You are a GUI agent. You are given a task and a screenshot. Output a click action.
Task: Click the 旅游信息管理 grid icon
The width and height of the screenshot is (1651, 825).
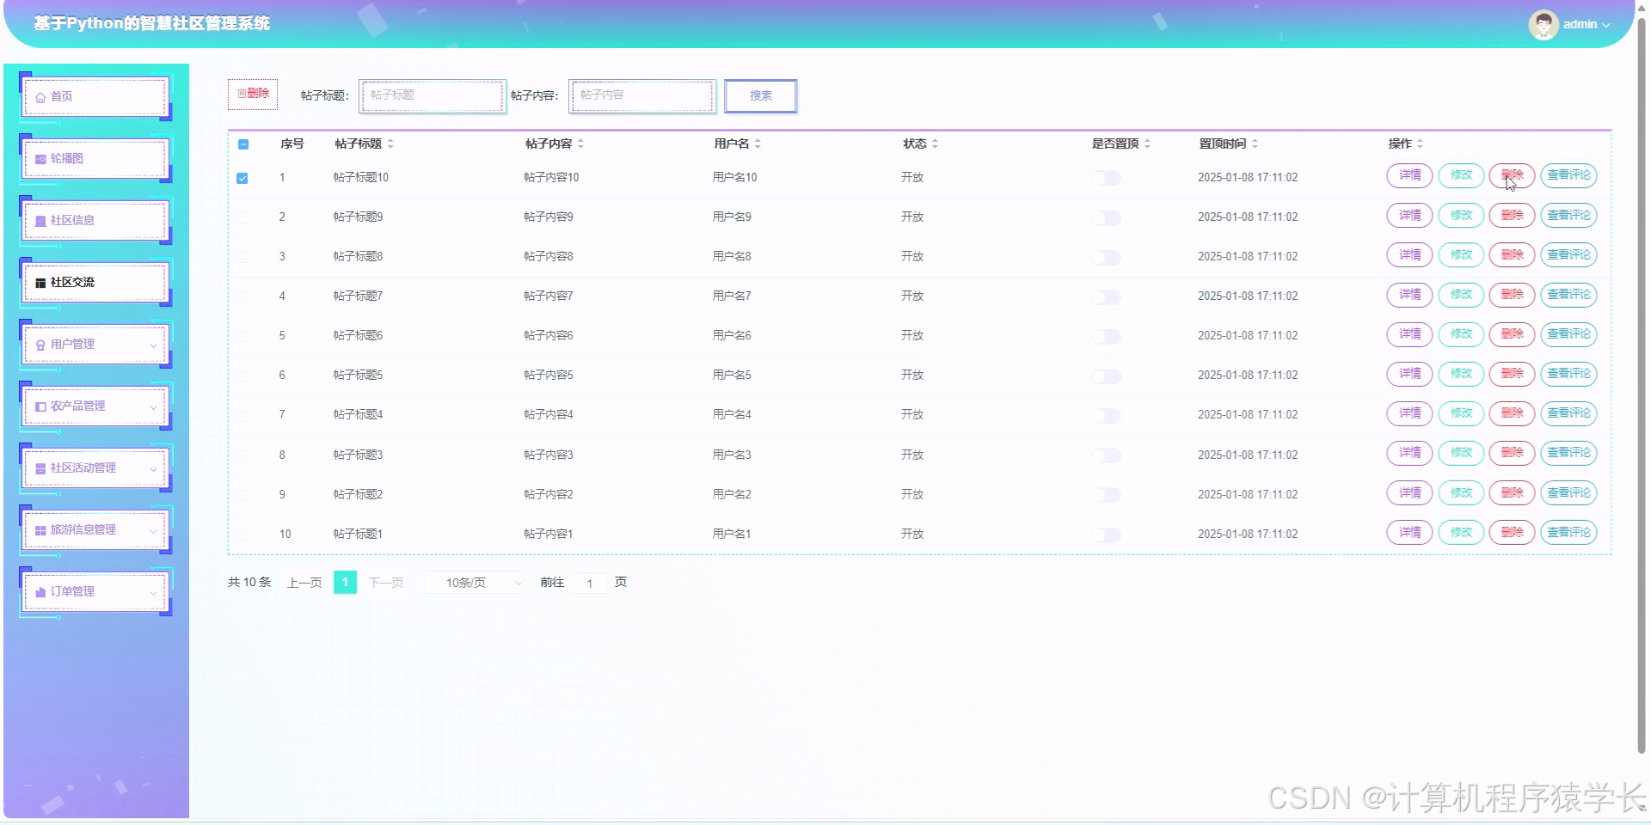pyautogui.click(x=40, y=530)
